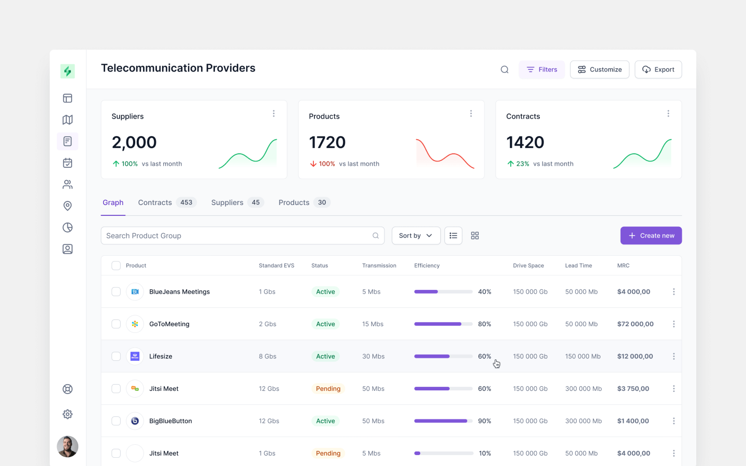The width and height of the screenshot is (746, 466).
Task: Click the BlueJeans Meetings logo icon
Action: point(135,292)
